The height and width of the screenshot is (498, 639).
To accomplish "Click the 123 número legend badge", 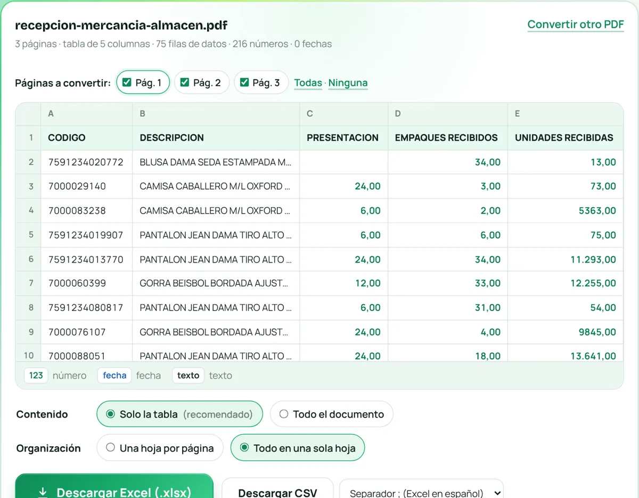I will click(x=36, y=375).
